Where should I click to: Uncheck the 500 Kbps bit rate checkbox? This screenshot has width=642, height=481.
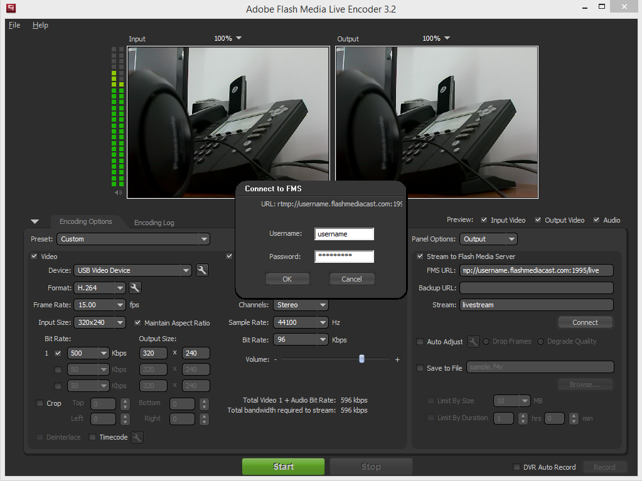coord(58,354)
